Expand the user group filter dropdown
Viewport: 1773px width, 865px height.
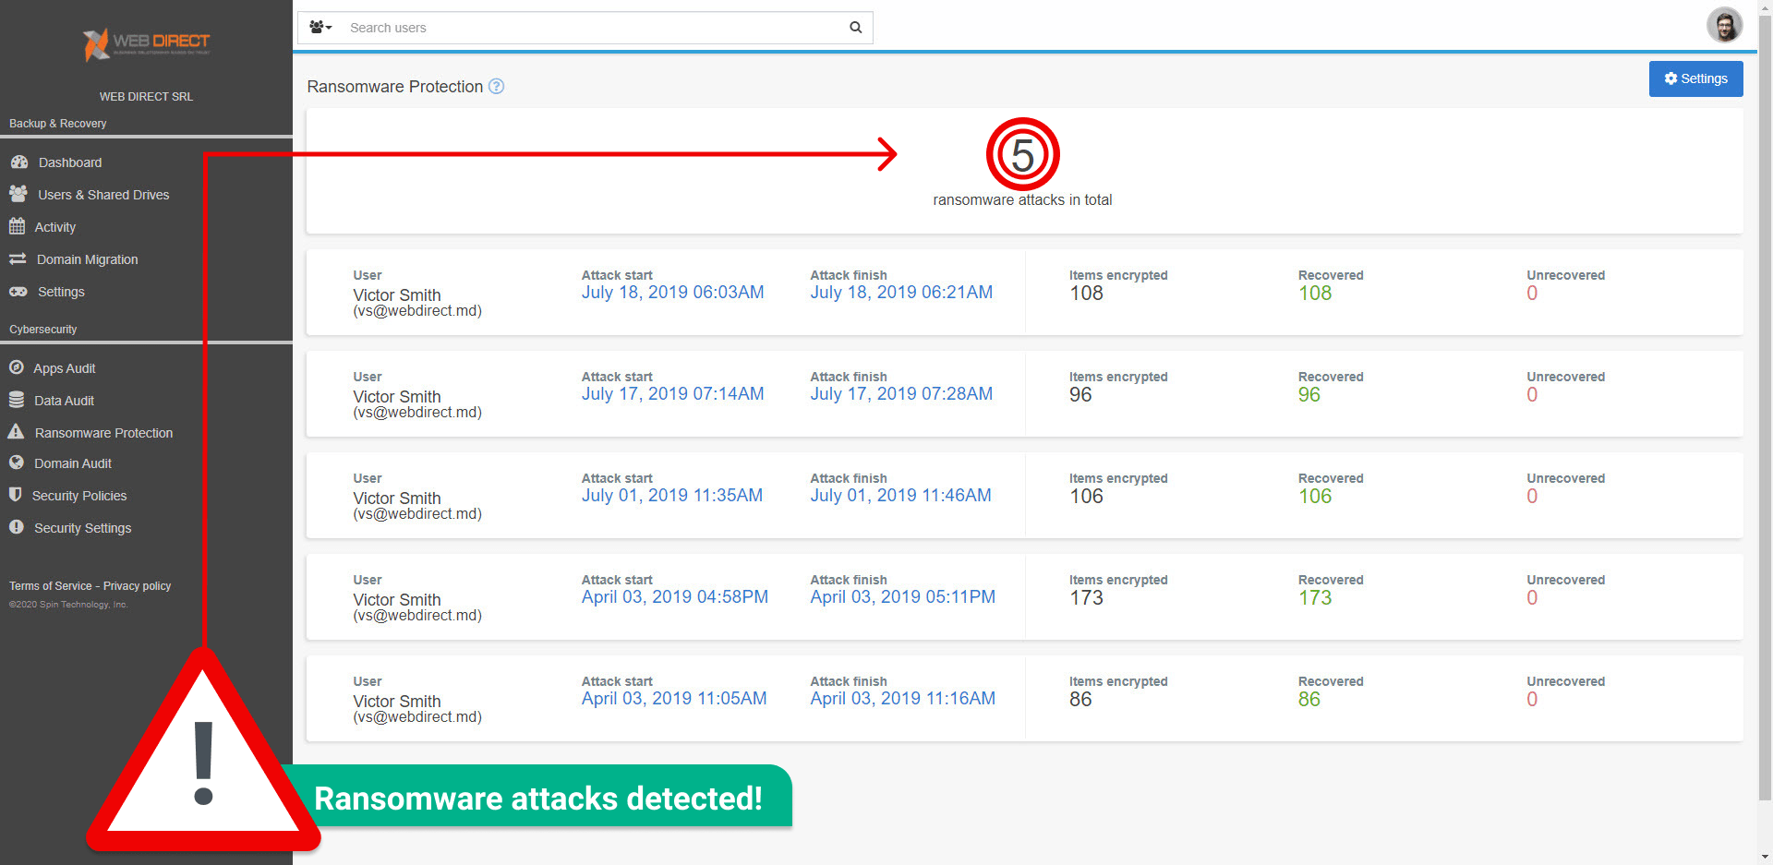(x=320, y=28)
